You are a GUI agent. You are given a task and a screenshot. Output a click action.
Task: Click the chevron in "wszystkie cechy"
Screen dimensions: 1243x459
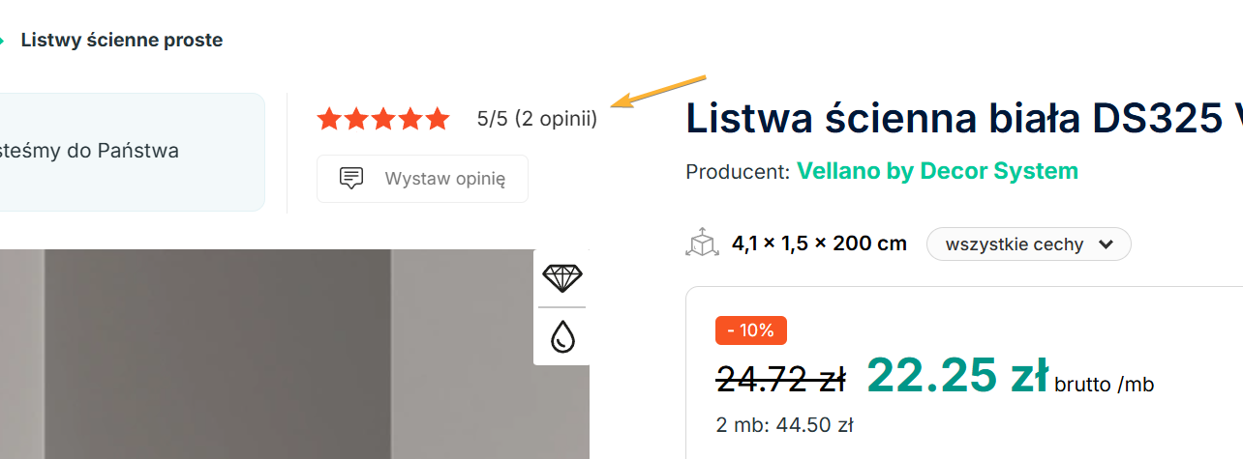pyautogui.click(x=1106, y=244)
